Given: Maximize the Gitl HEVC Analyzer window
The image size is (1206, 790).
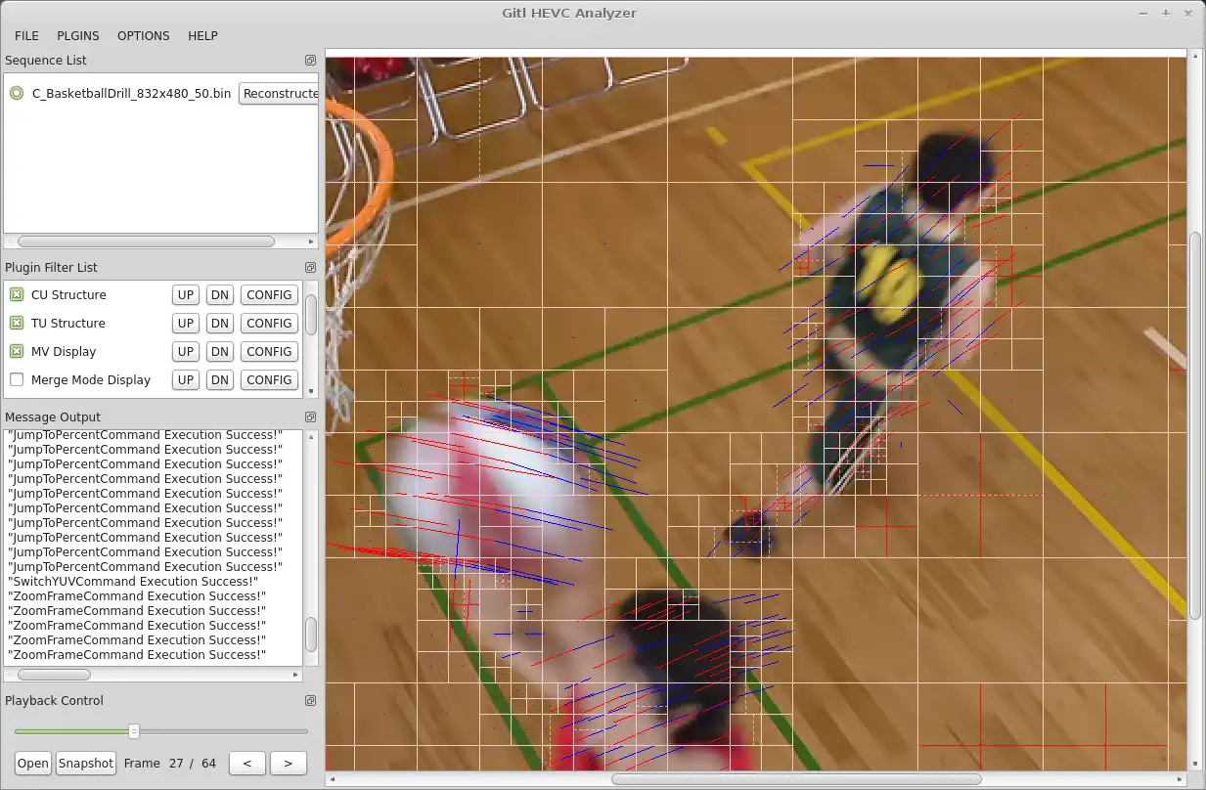Looking at the screenshot, I should [1166, 13].
